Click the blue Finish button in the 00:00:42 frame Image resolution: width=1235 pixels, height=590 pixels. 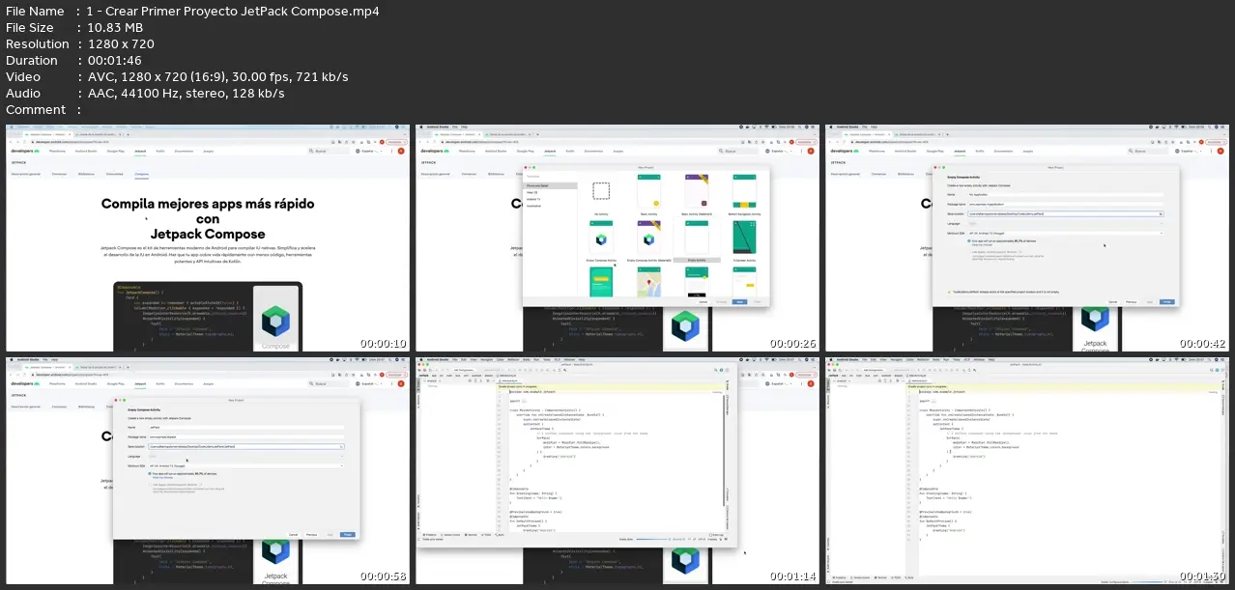point(1166,301)
